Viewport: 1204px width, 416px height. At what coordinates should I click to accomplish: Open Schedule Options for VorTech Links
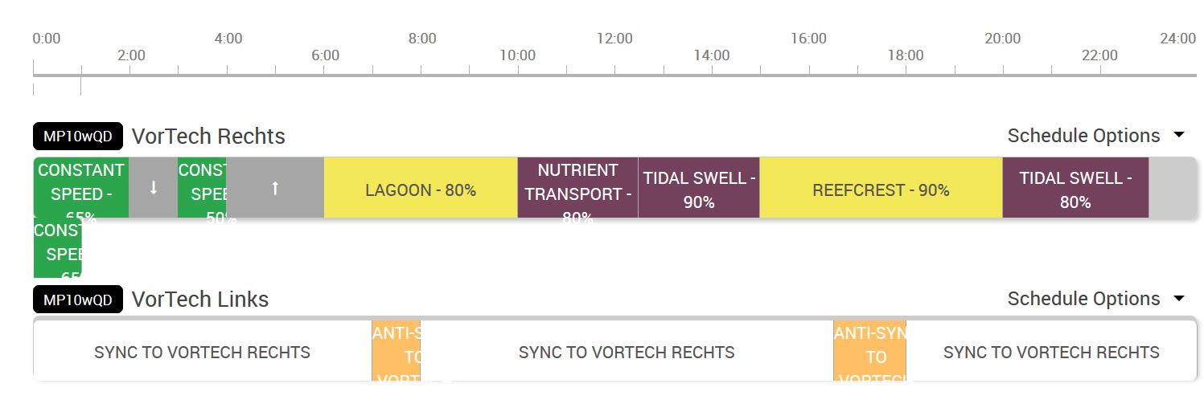[1095, 299]
